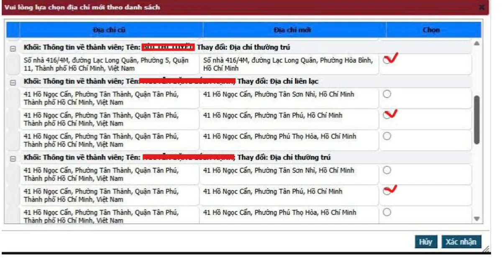Click the new address text with Phường Hòa Bình

[288, 64]
